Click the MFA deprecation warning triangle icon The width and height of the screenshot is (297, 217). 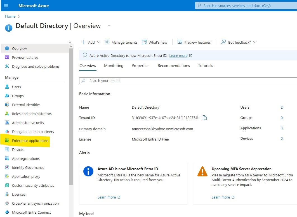(x=202, y=171)
